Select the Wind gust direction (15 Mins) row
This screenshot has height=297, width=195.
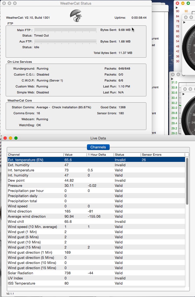pyautogui.click(x=96, y=268)
